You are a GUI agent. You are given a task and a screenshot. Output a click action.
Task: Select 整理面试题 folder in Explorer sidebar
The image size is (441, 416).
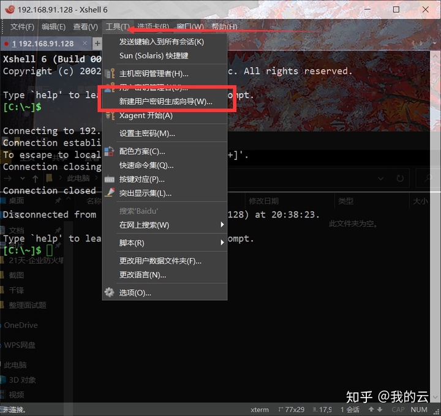28,305
